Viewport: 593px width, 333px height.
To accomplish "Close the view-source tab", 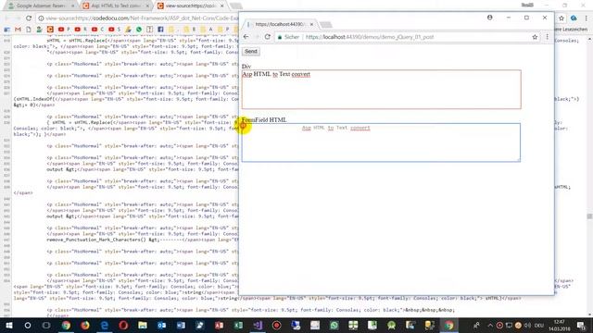I will pyautogui.click(x=222, y=6).
